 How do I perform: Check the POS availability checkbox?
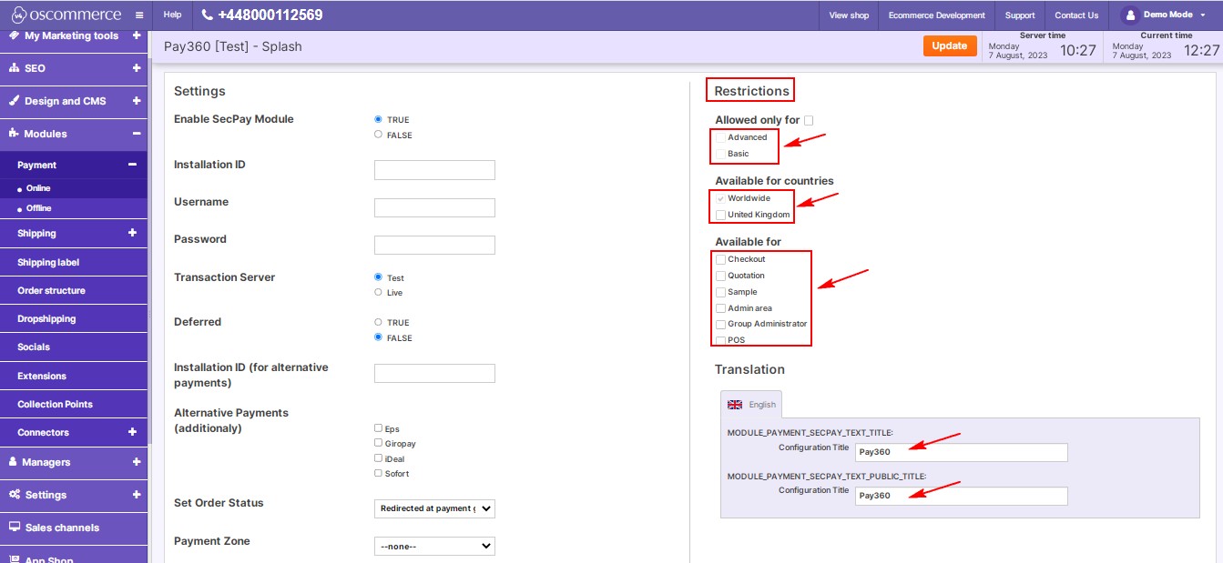[x=721, y=340]
